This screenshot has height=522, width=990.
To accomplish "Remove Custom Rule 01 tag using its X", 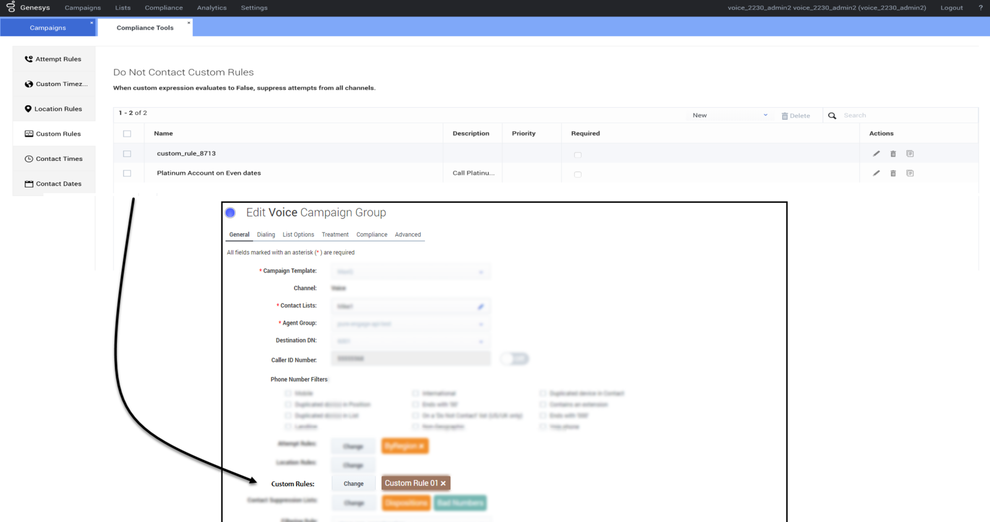I will click(x=443, y=484).
